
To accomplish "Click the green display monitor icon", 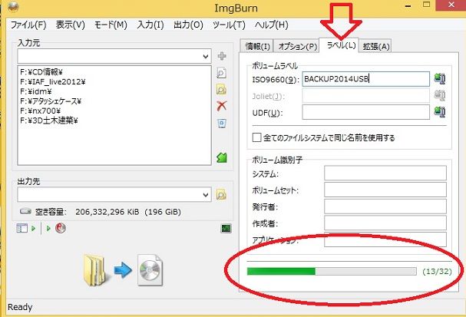I will pos(226,229).
